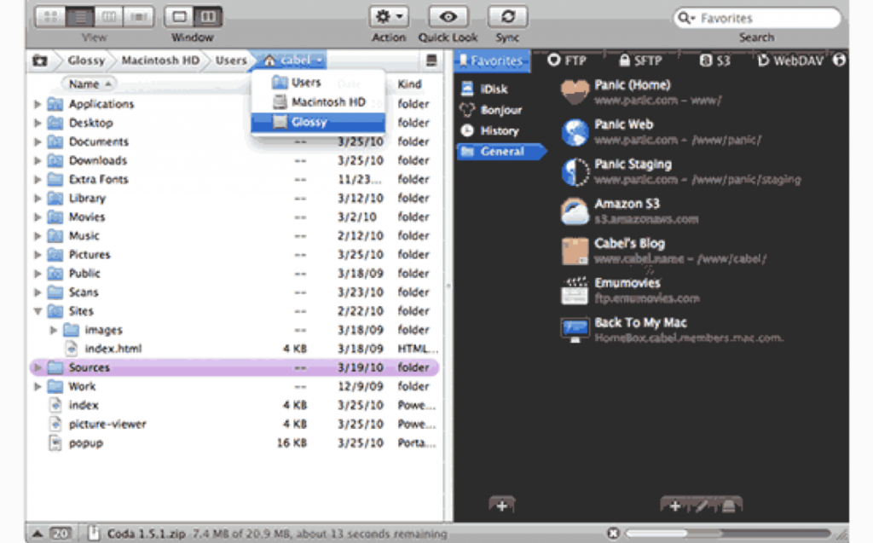Select the General favorites folder

(500, 152)
